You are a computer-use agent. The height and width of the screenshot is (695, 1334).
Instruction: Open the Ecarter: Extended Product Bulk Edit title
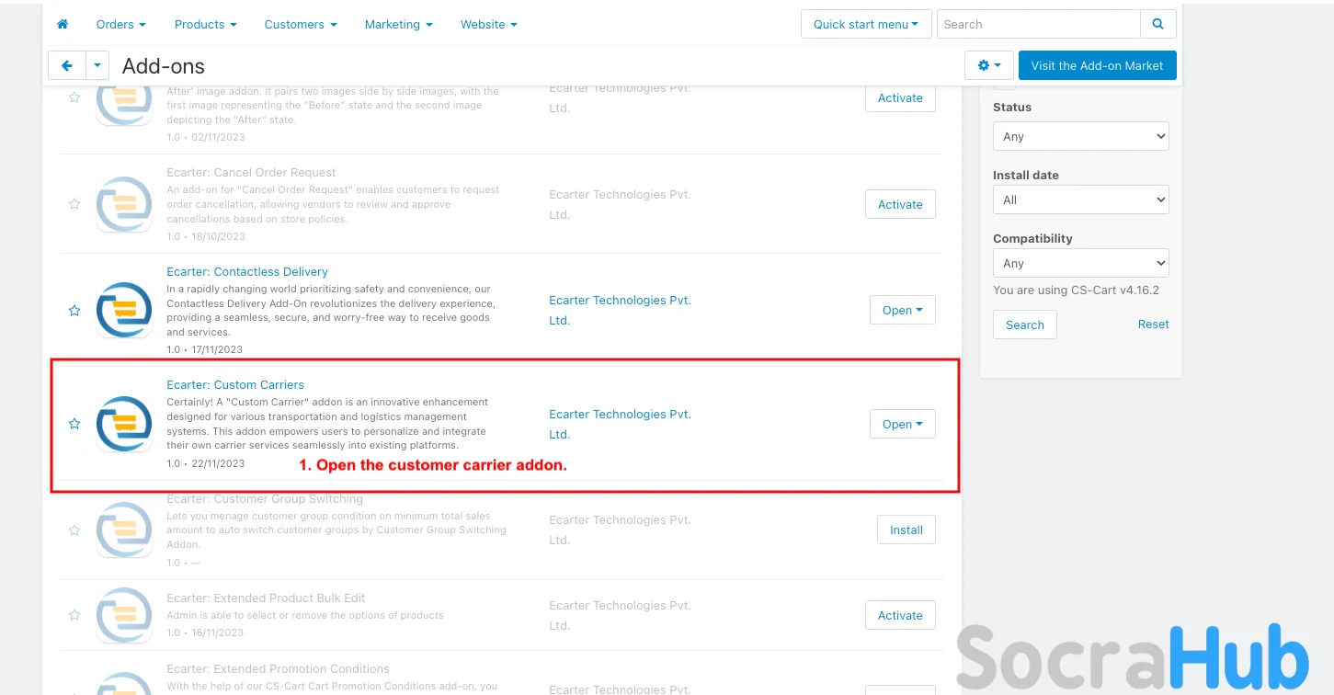coord(267,598)
